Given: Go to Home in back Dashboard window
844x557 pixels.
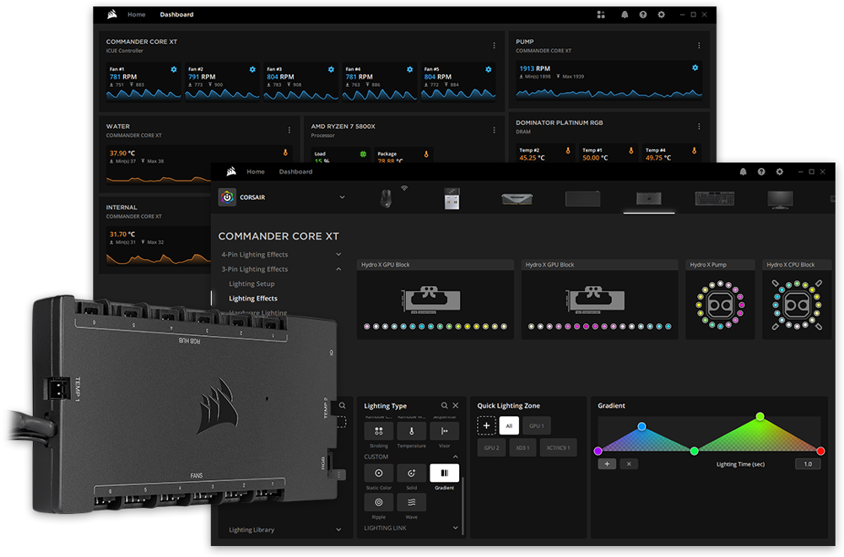Looking at the screenshot, I should pyautogui.click(x=136, y=14).
